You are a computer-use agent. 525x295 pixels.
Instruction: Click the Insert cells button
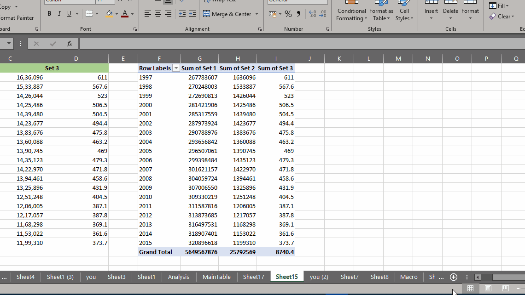[431, 11]
